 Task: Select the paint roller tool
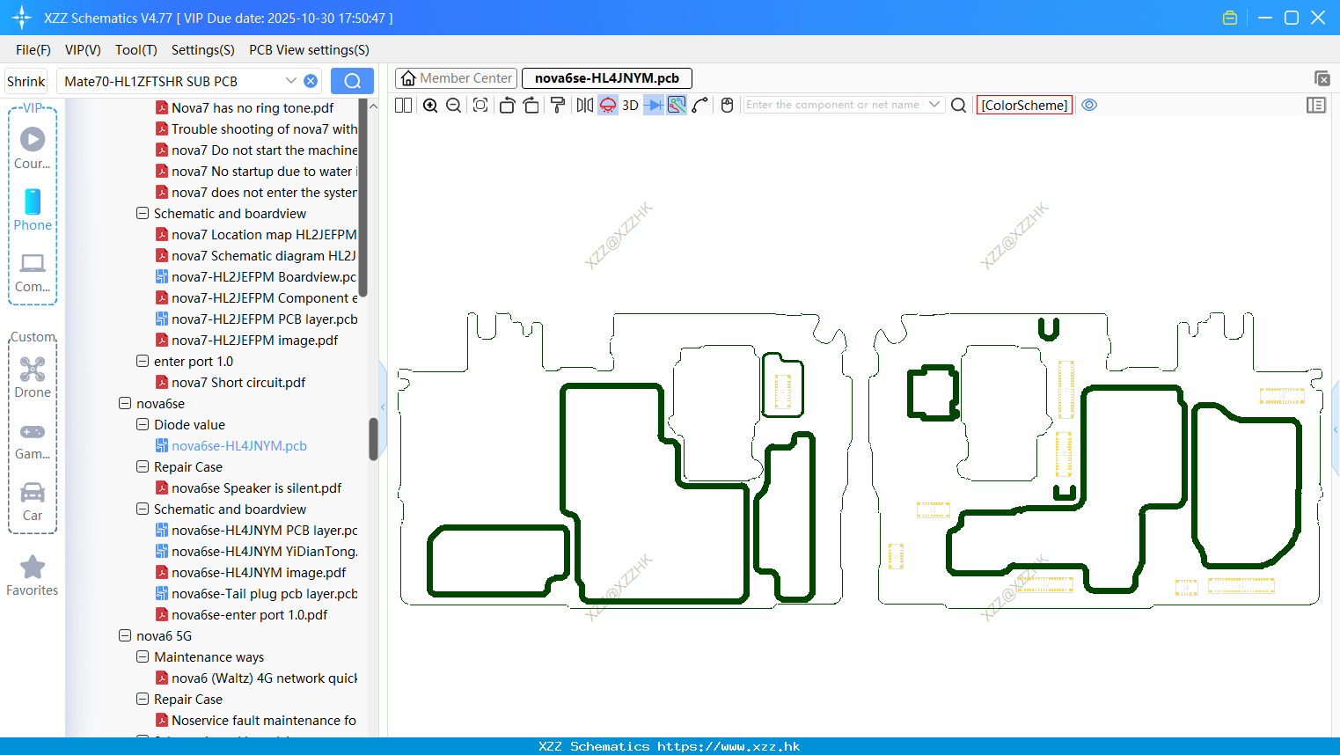point(557,105)
